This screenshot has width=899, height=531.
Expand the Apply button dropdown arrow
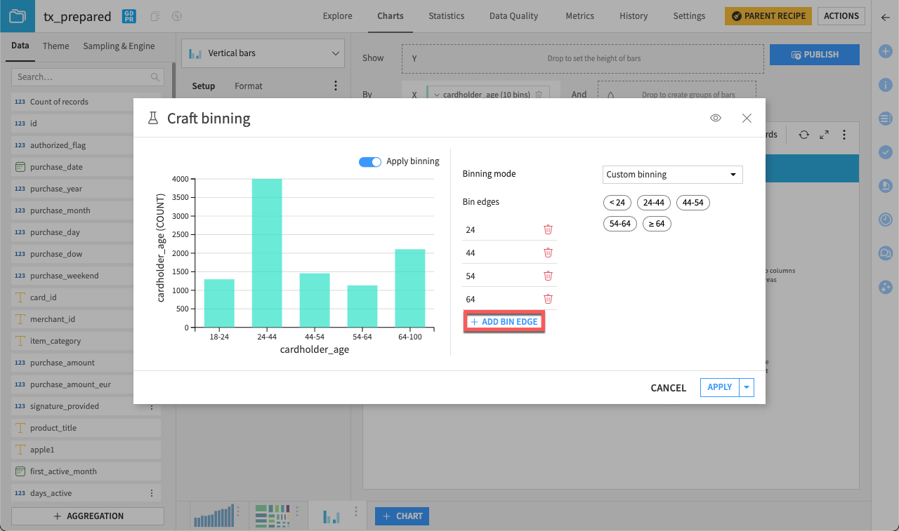click(x=747, y=387)
